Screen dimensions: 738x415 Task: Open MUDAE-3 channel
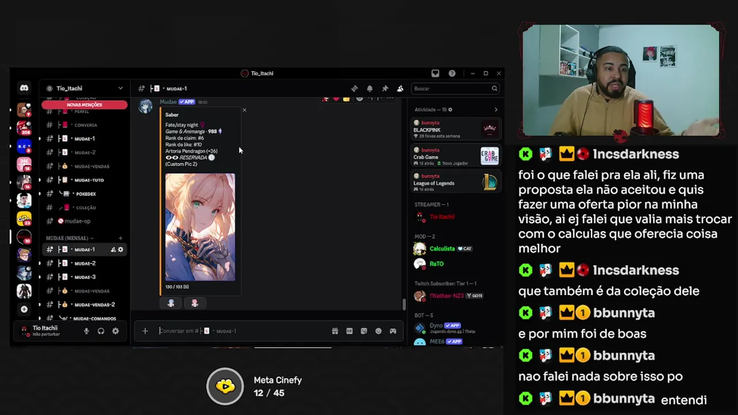(85, 277)
